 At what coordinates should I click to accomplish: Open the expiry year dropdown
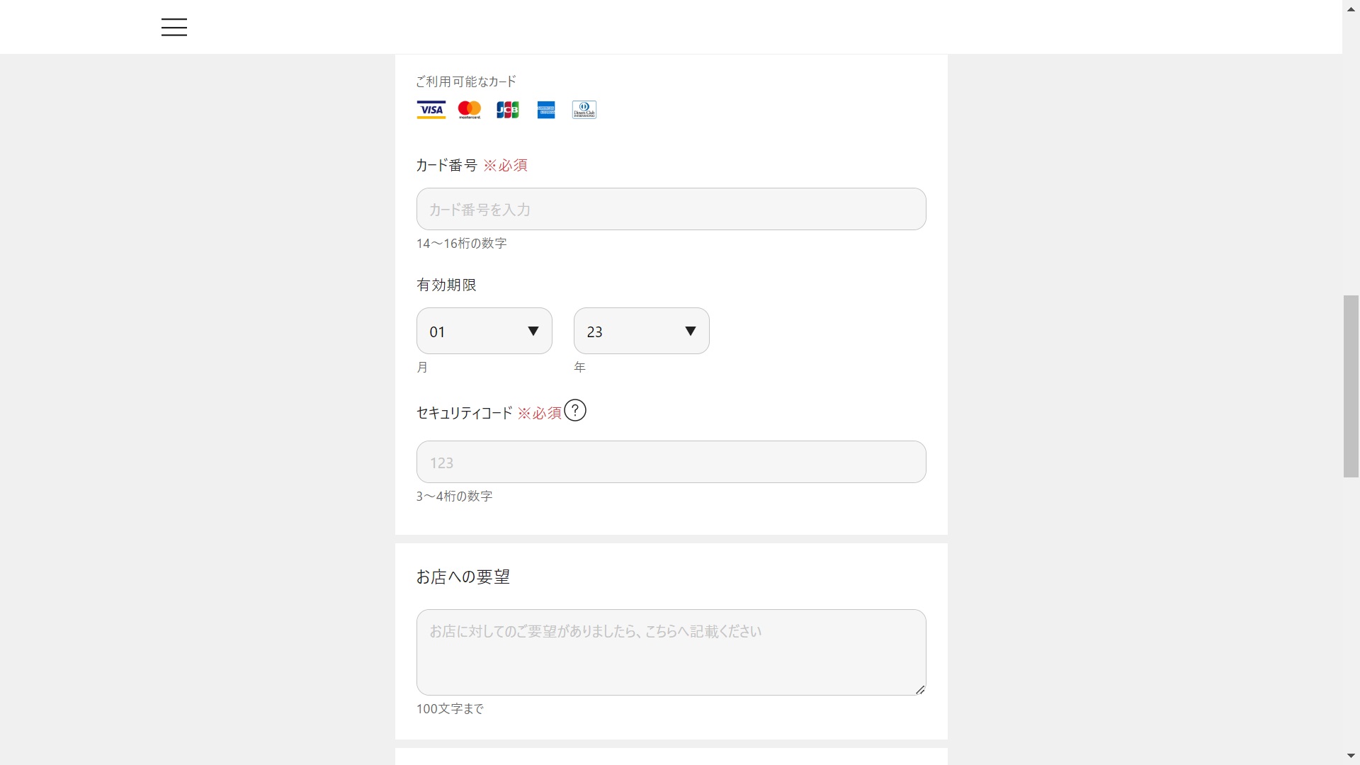(642, 331)
